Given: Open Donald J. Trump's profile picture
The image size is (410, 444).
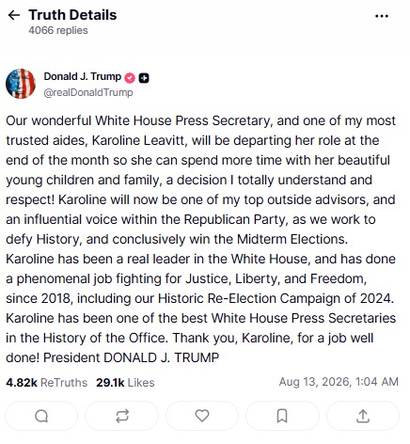Looking at the screenshot, I should [x=21, y=84].
